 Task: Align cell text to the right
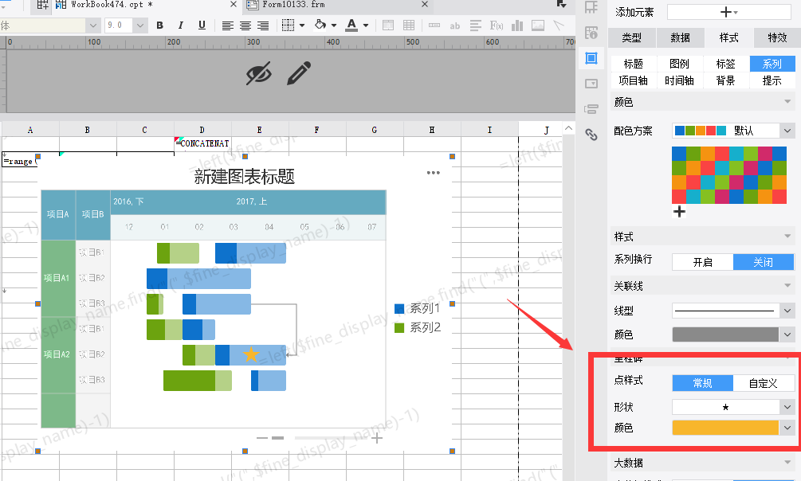263,25
